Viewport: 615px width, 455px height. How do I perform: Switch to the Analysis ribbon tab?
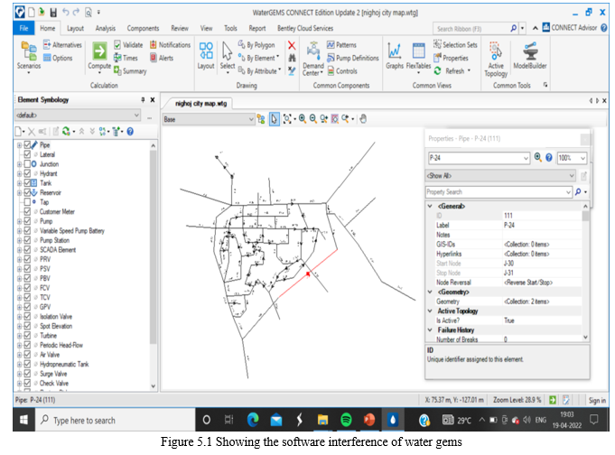[106, 28]
